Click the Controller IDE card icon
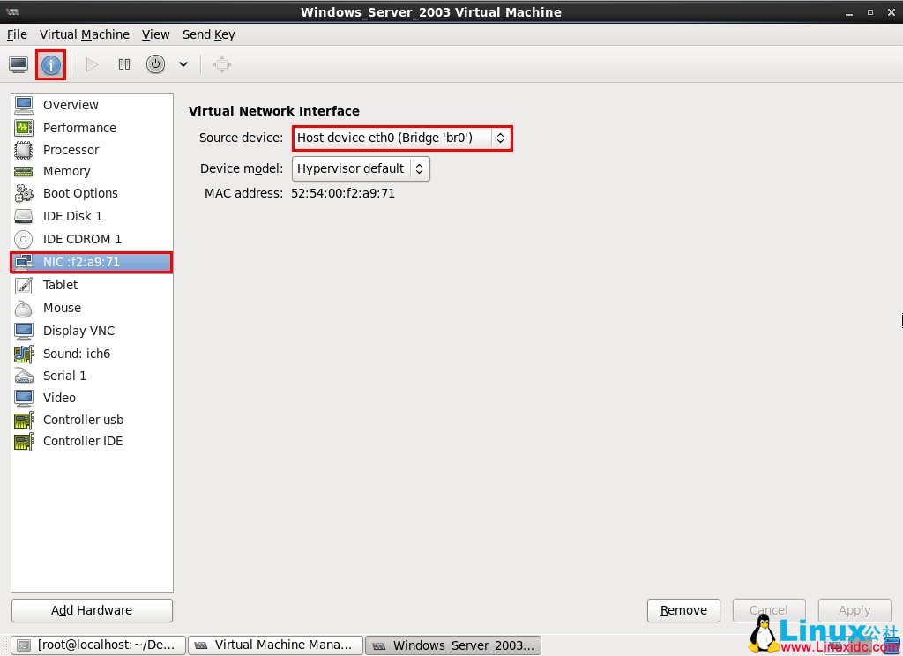 (24, 441)
